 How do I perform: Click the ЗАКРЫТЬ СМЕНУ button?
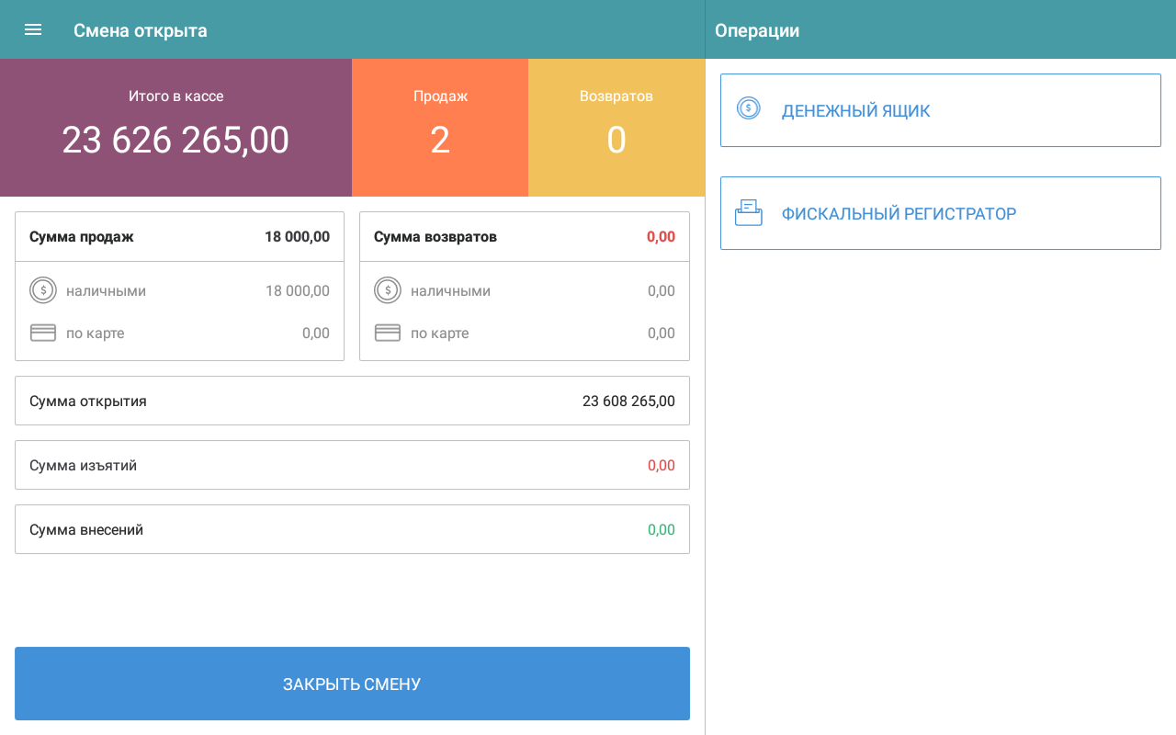pyautogui.click(x=352, y=684)
